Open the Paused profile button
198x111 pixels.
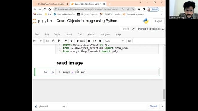(153, 10)
